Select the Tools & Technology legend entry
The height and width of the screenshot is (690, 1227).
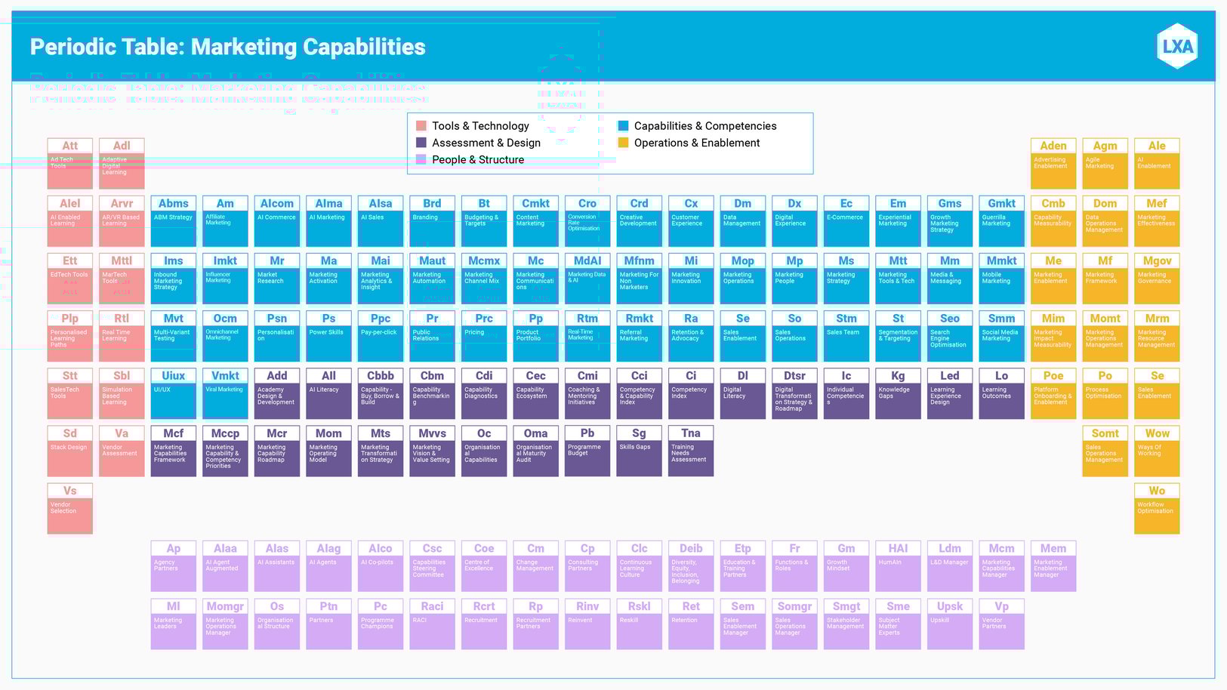pyautogui.click(x=480, y=125)
